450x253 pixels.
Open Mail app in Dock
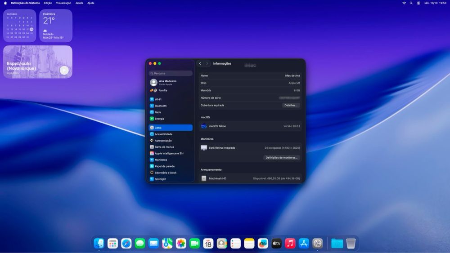[153, 243]
